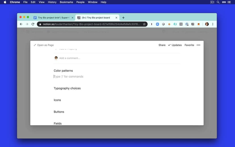The width and height of the screenshot is (235, 147).
Task: Click the Notion web clipper extension icon
Action: pyautogui.click(x=193, y=24)
